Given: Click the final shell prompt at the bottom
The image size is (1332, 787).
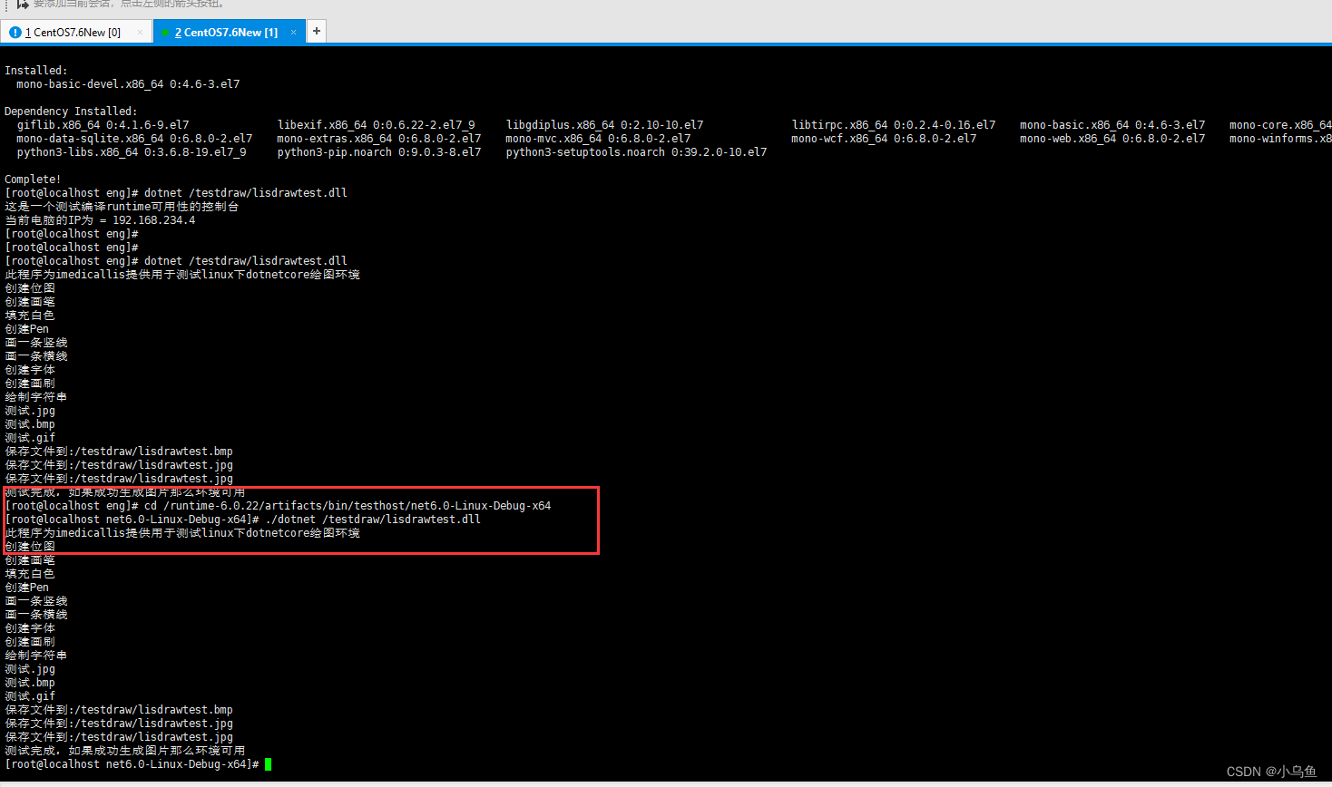Looking at the screenshot, I should tap(127, 764).
